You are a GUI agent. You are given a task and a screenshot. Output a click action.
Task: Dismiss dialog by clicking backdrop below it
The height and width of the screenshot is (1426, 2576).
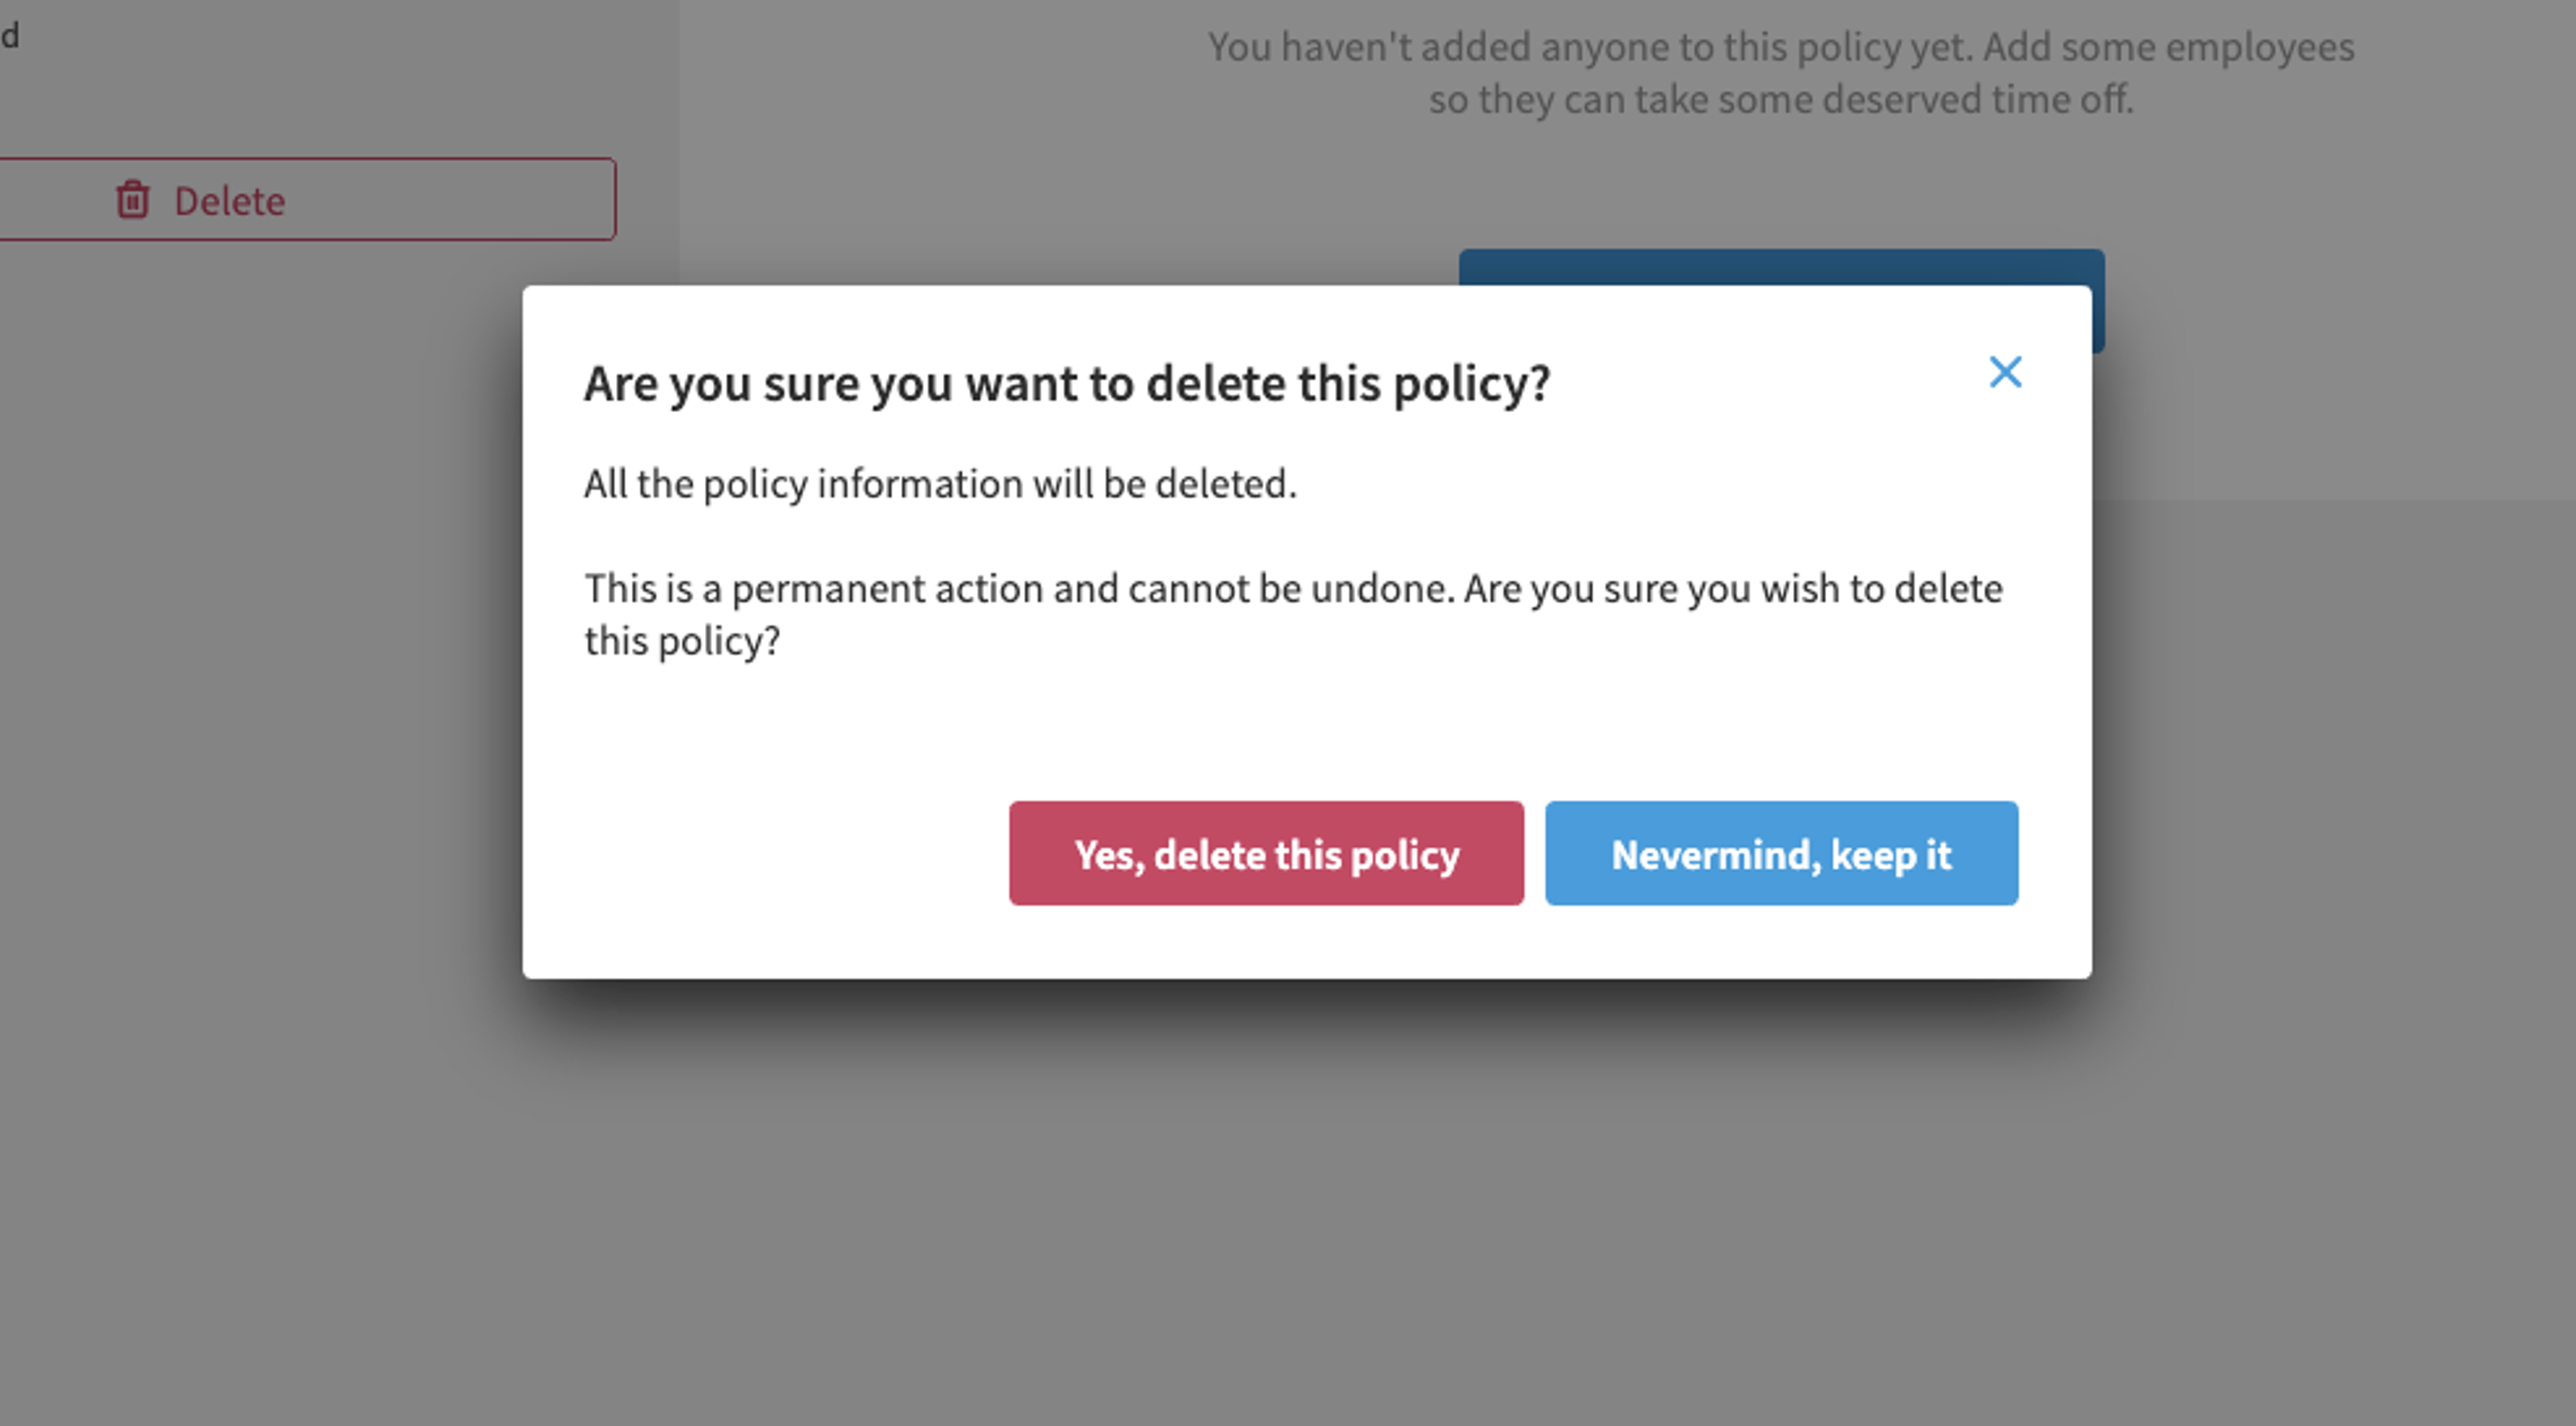[1300, 1200]
